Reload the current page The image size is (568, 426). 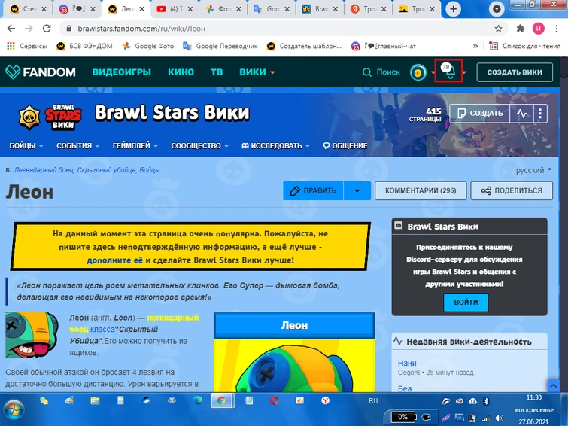coord(47,29)
